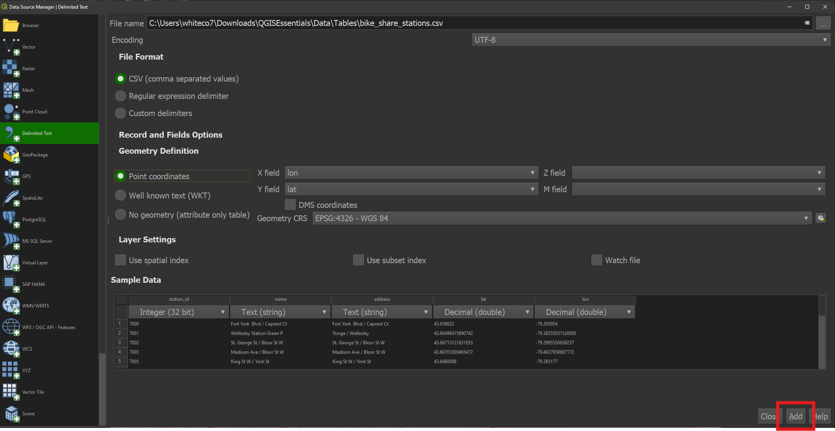Open the X field dropdown showing lon
Viewport: 835px width, 431px height.
point(411,173)
